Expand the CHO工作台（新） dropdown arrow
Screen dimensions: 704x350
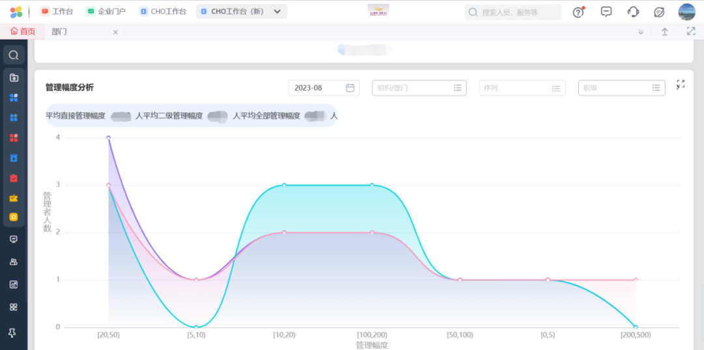click(277, 12)
